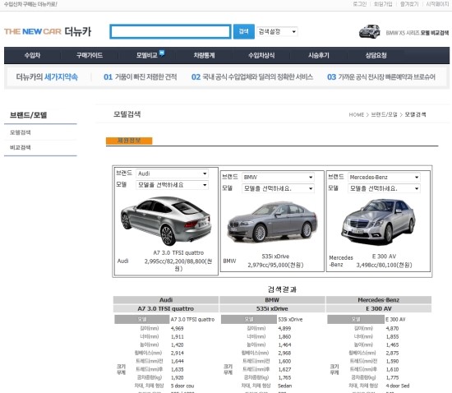Open the 상담요청 menu
The width and height of the screenshot is (452, 393).
(376, 55)
